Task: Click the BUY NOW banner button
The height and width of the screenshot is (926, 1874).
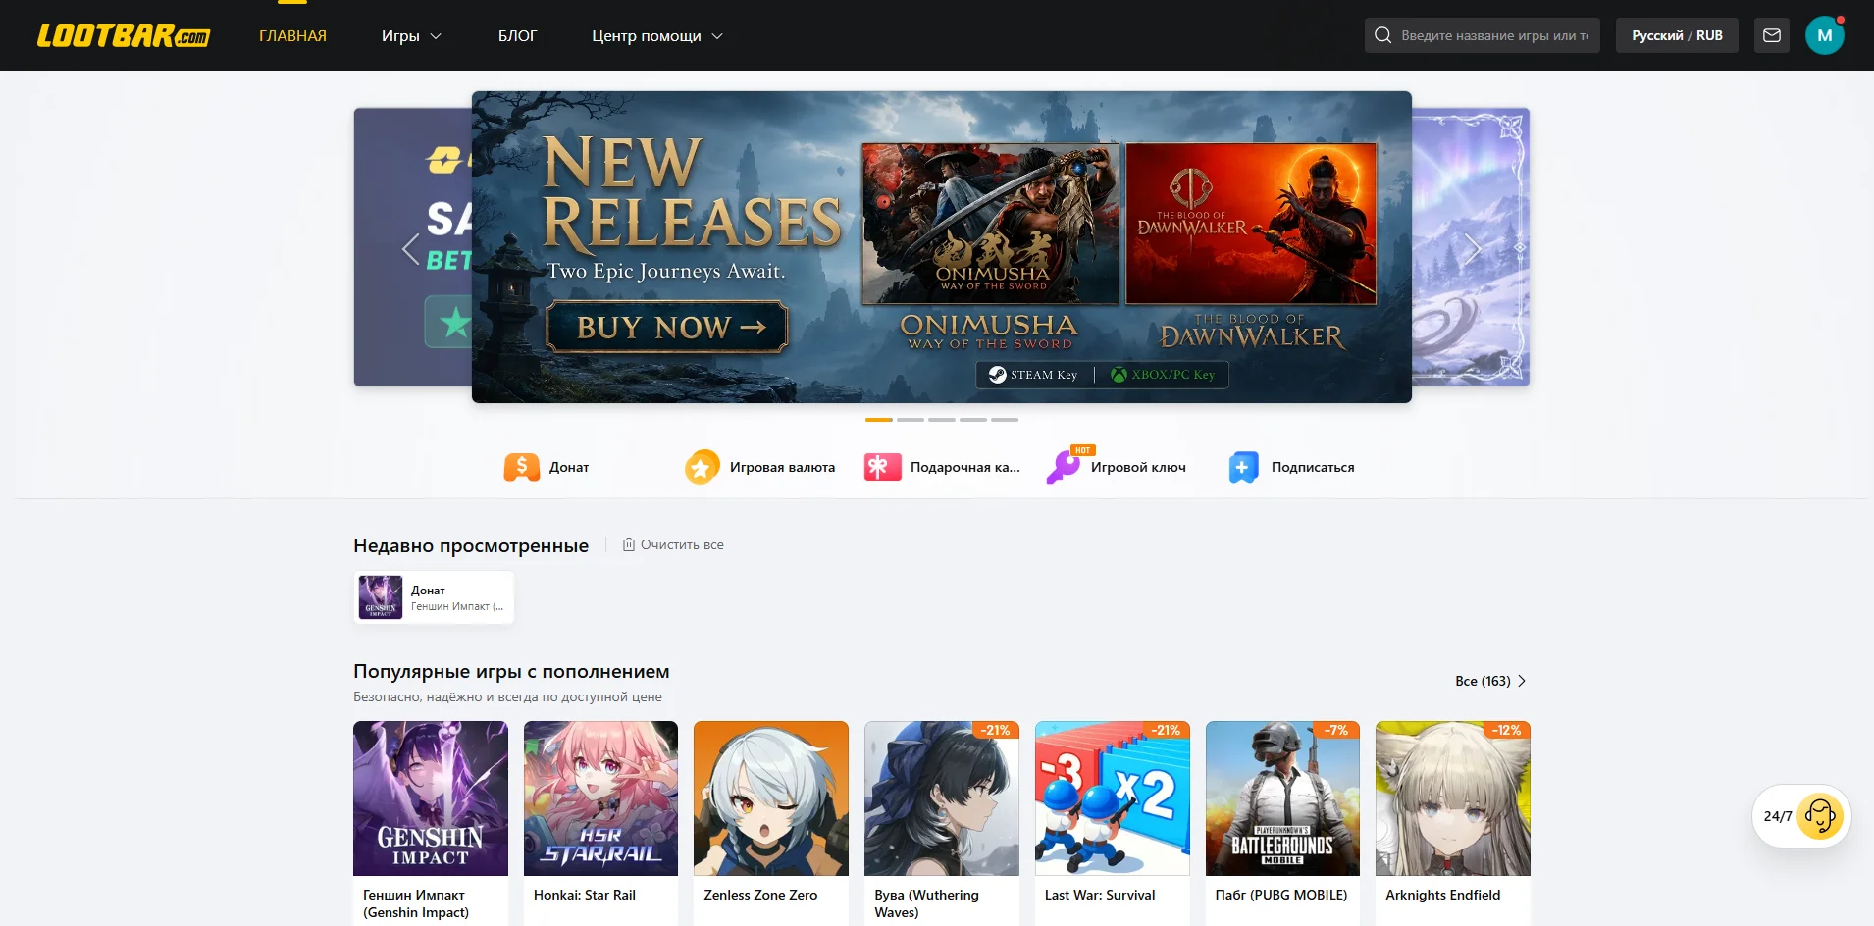Action: [667, 327]
